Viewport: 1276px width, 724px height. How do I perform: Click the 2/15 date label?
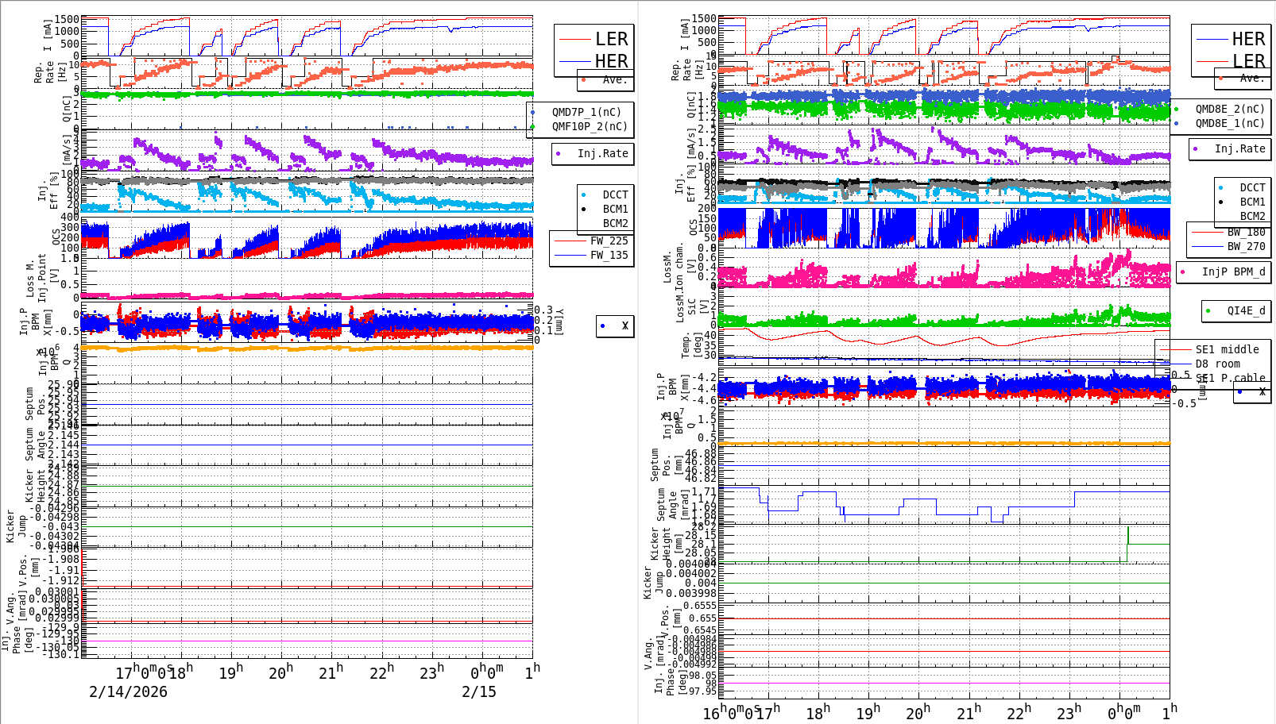pyautogui.click(x=479, y=691)
